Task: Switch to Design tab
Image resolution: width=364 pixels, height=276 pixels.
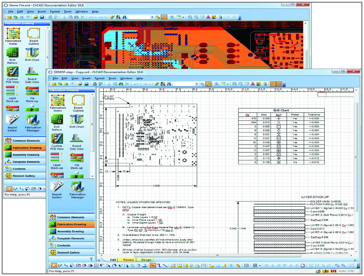Action: click(x=146, y=260)
